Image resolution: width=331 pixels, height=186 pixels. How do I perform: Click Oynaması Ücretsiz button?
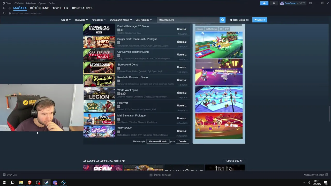click(x=158, y=141)
